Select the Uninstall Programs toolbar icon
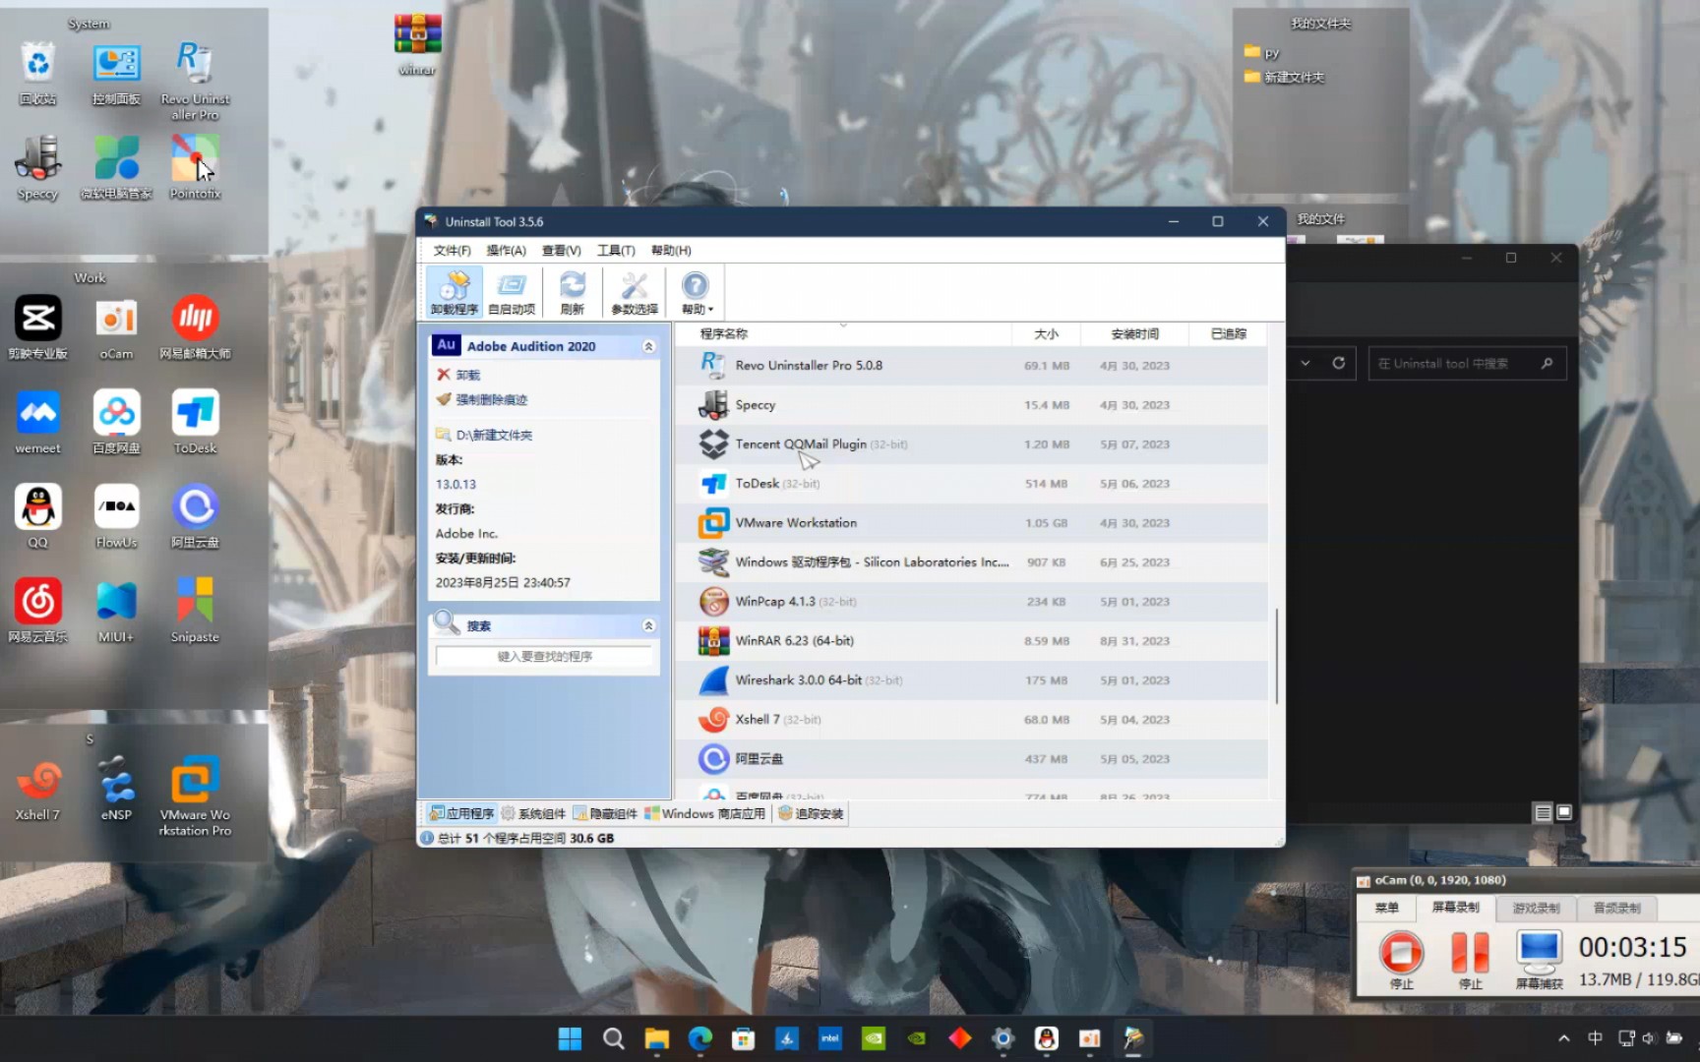 pyautogui.click(x=455, y=292)
